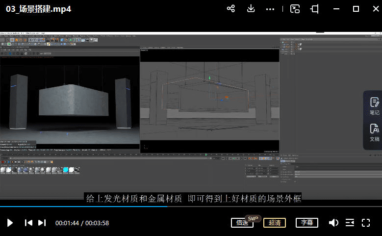Go to end of Cinema 4D timeline

coord(245,158)
